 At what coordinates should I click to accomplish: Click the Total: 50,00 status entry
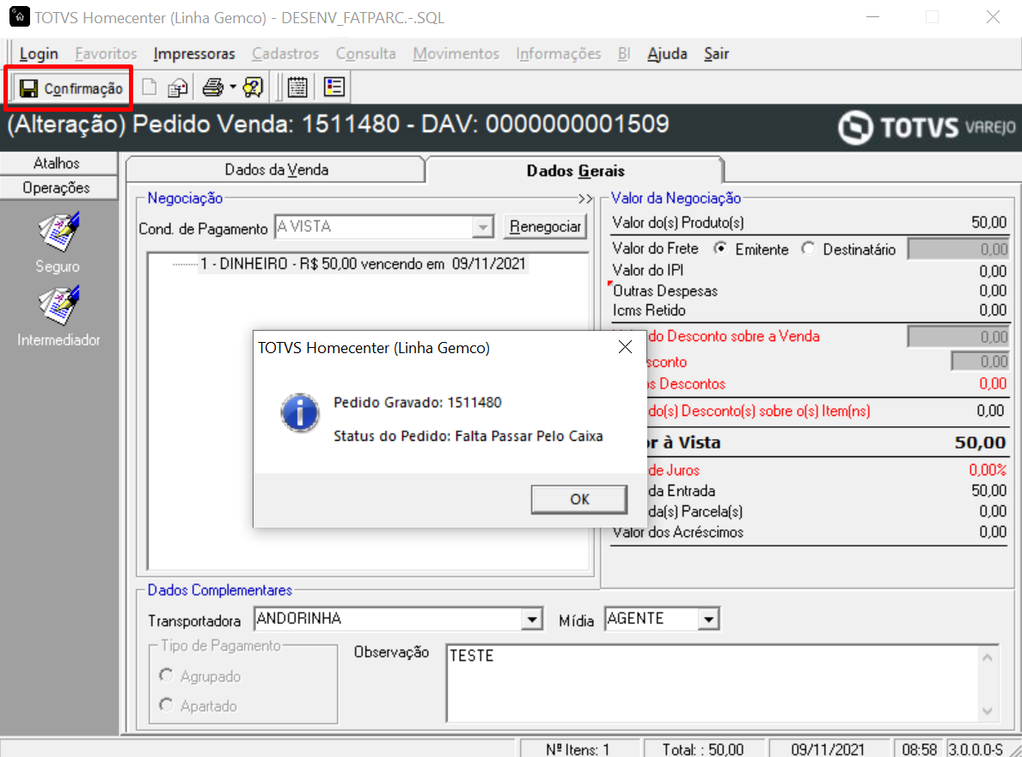pyautogui.click(x=702, y=749)
